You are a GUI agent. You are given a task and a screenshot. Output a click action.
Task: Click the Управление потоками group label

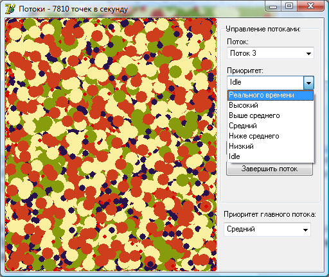263,29
